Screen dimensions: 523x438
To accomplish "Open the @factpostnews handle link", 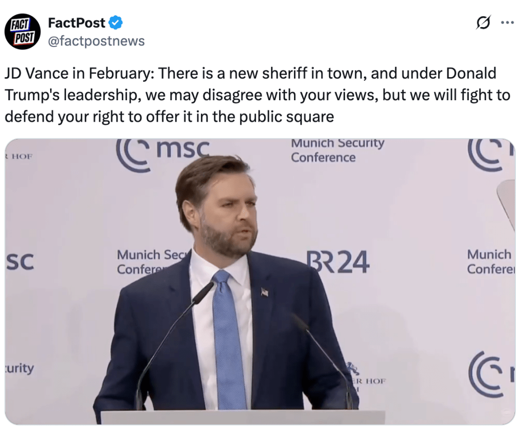I will point(96,41).
